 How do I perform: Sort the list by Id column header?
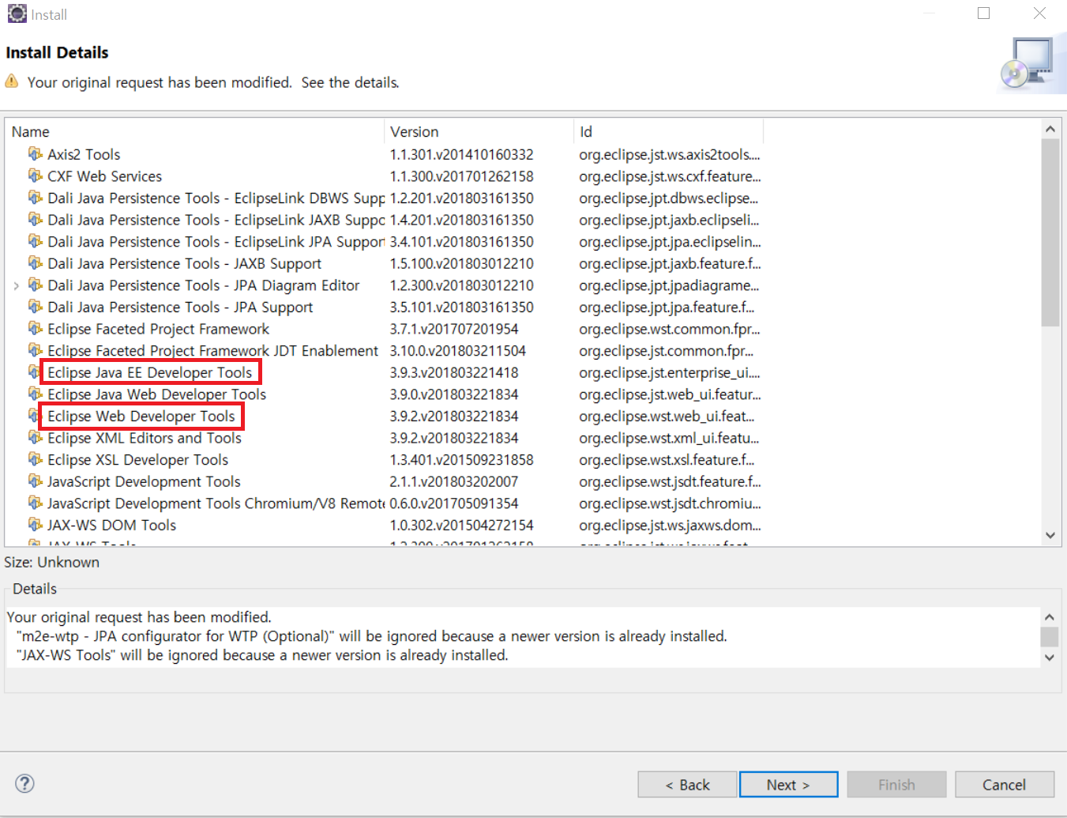coord(668,131)
